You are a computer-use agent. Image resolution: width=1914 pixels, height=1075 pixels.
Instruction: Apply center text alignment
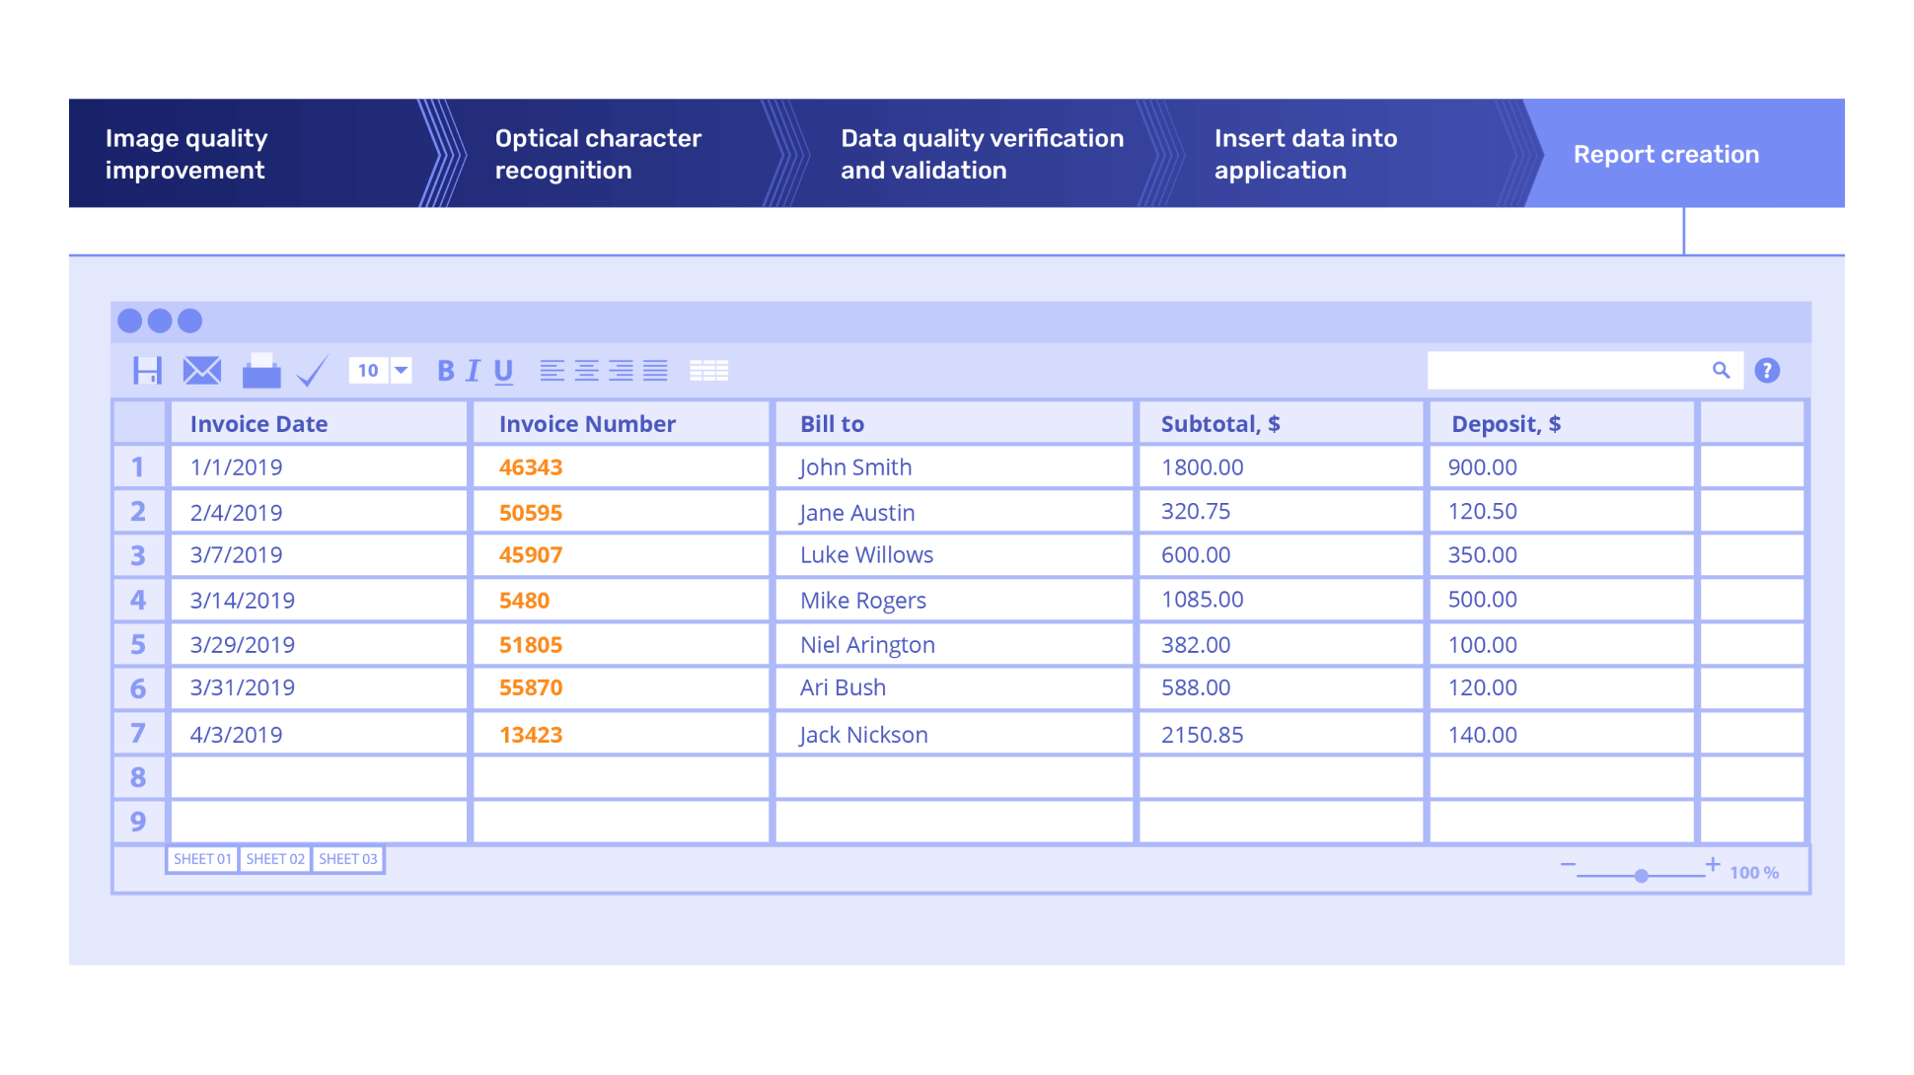pos(586,371)
